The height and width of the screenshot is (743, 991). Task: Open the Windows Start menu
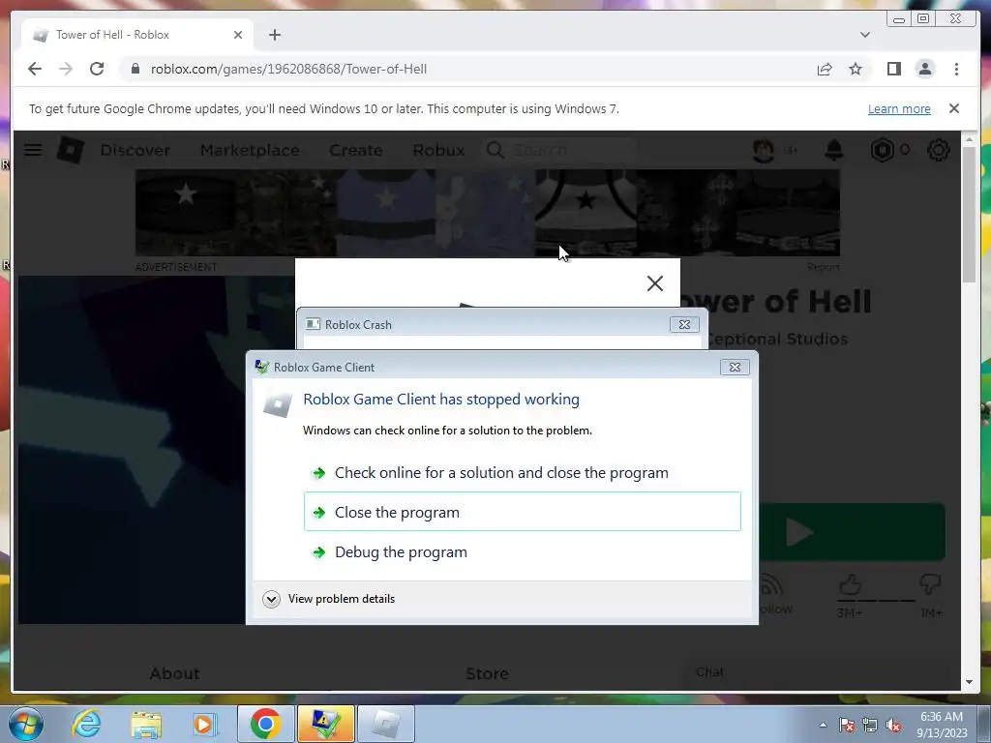(x=25, y=724)
